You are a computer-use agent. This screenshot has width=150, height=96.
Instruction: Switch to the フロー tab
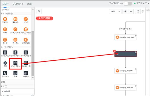click(x=5, y=4)
